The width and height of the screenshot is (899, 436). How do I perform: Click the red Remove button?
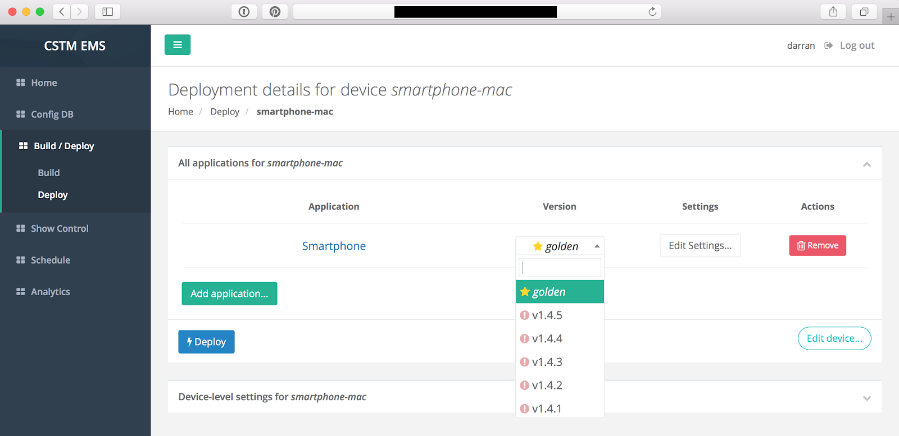[x=817, y=246]
